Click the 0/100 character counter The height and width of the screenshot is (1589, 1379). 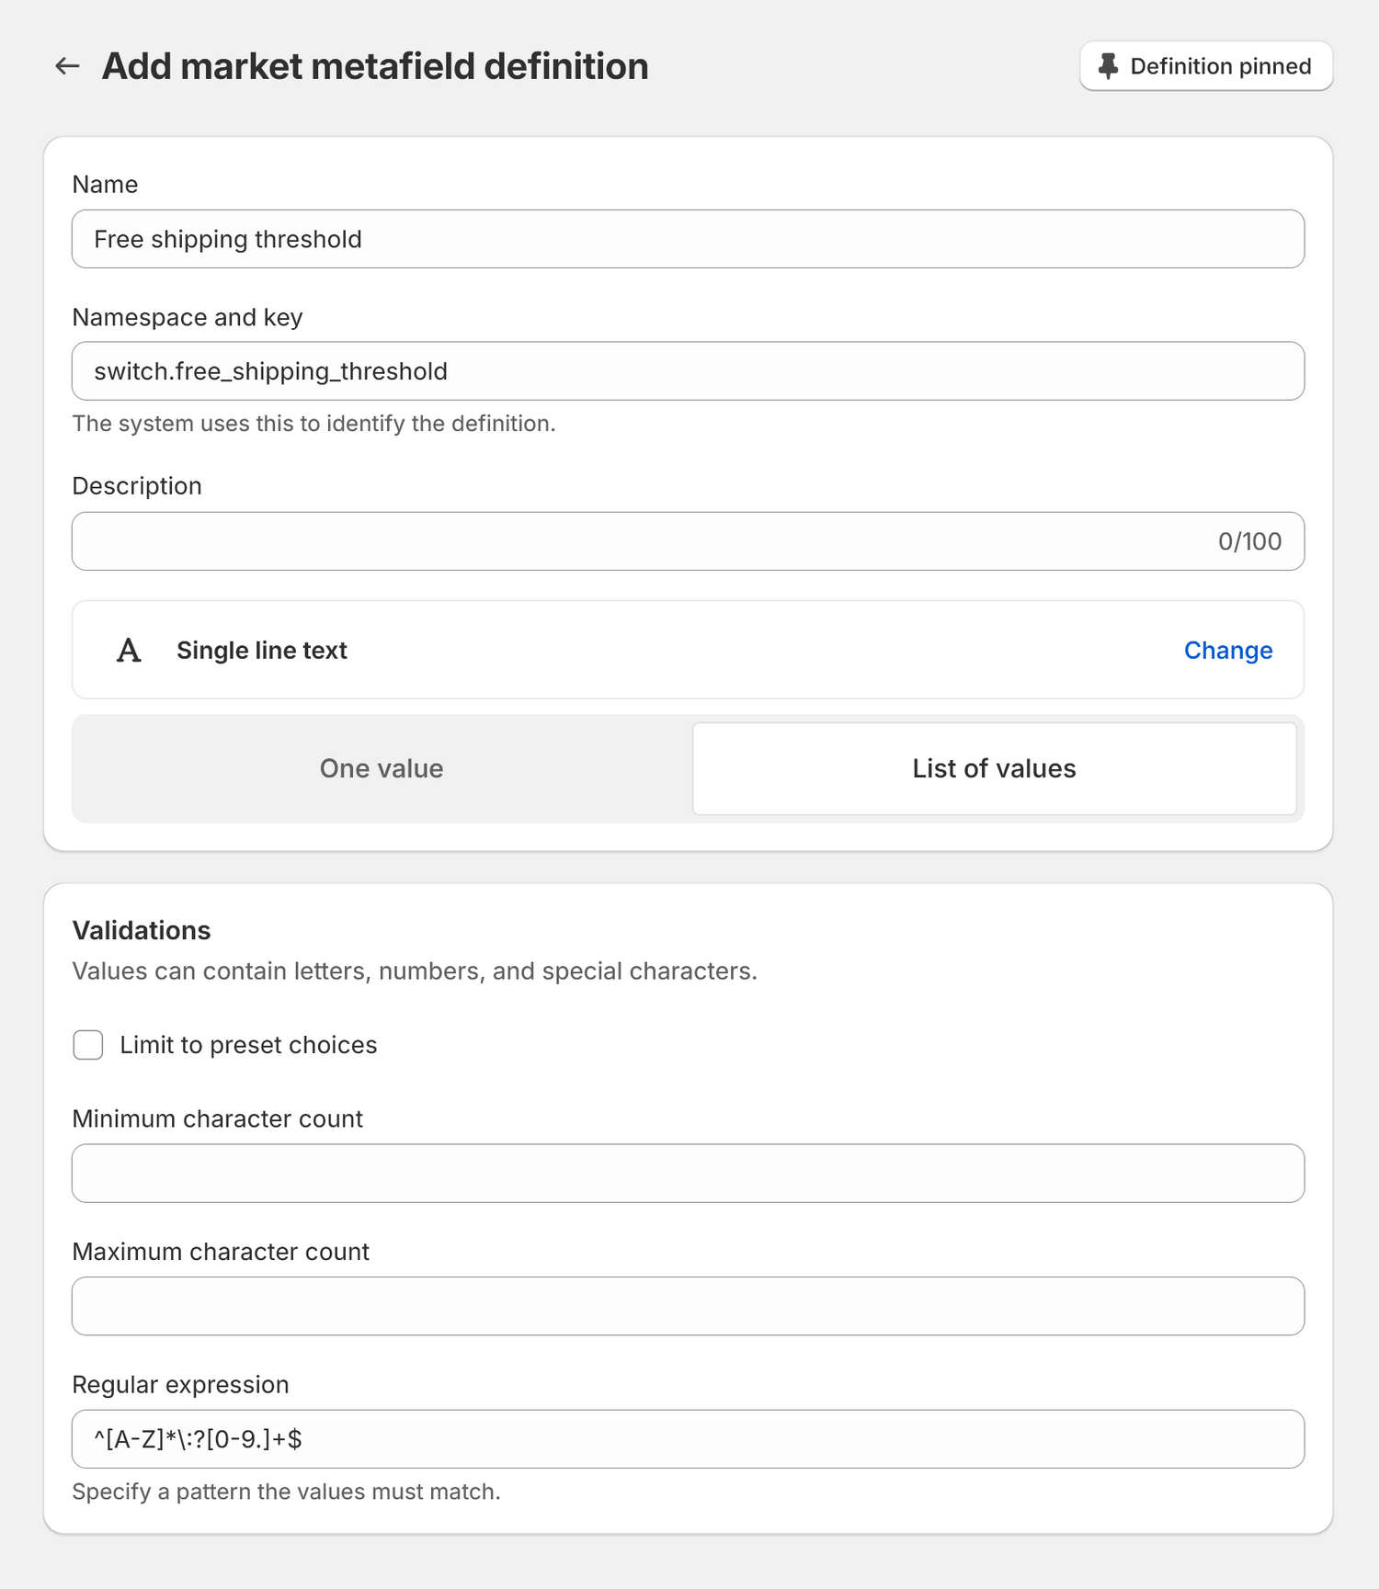click(x=1249, y=541)
